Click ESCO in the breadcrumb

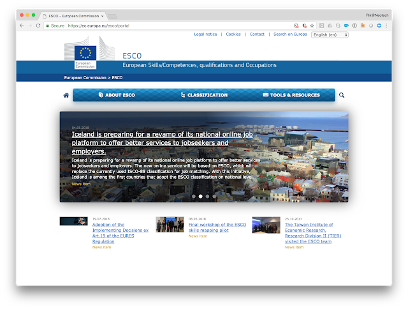pos(117,78)
